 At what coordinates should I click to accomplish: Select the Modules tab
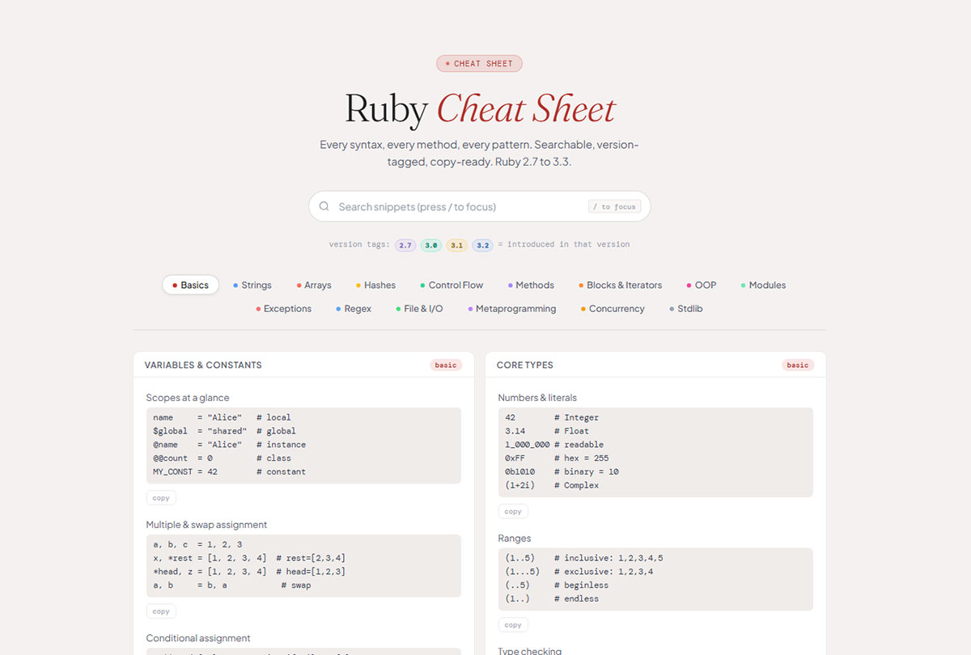coord(763,285)
